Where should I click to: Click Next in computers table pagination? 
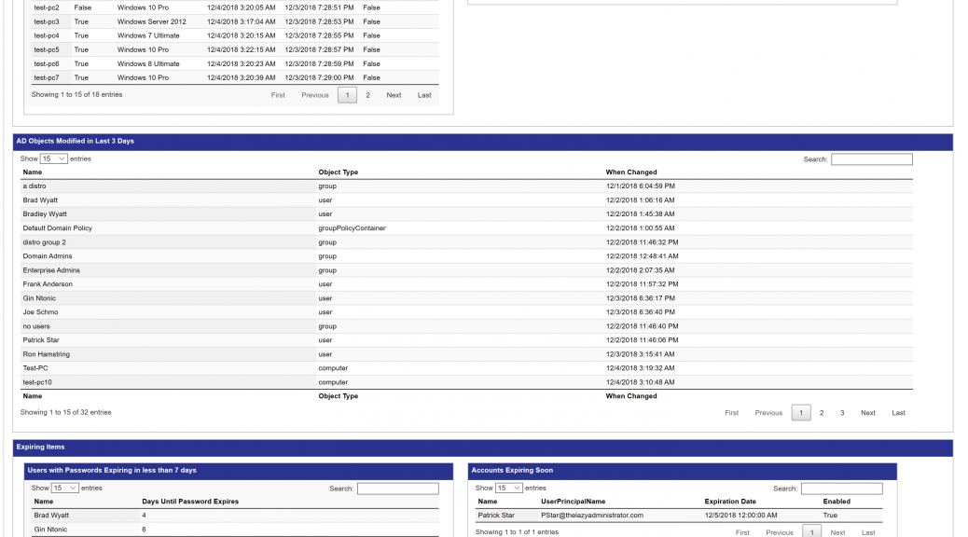click(x=394, y=95)
